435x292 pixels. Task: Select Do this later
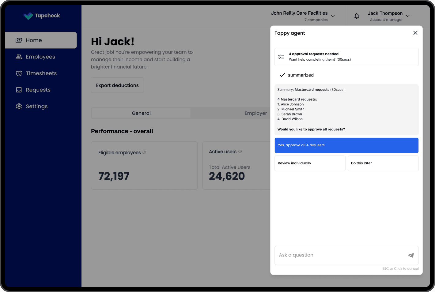point(383,163)
